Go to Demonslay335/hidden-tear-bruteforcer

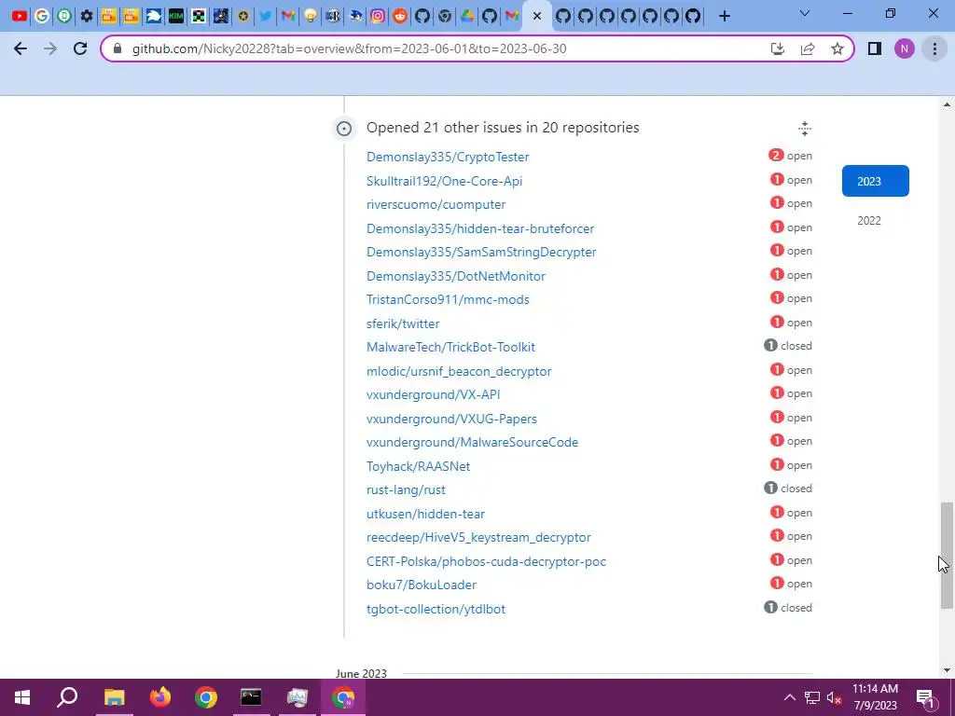[x=480, y=229]
